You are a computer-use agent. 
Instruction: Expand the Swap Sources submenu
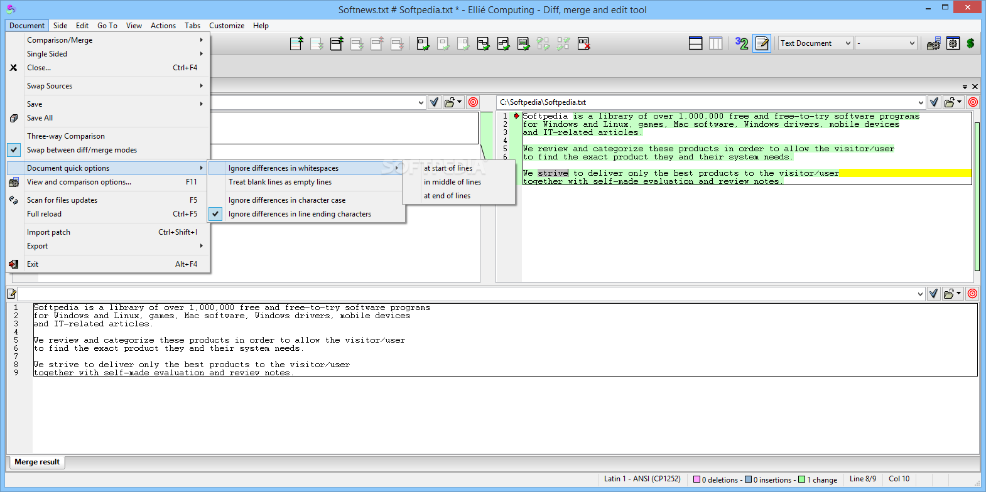108,86
